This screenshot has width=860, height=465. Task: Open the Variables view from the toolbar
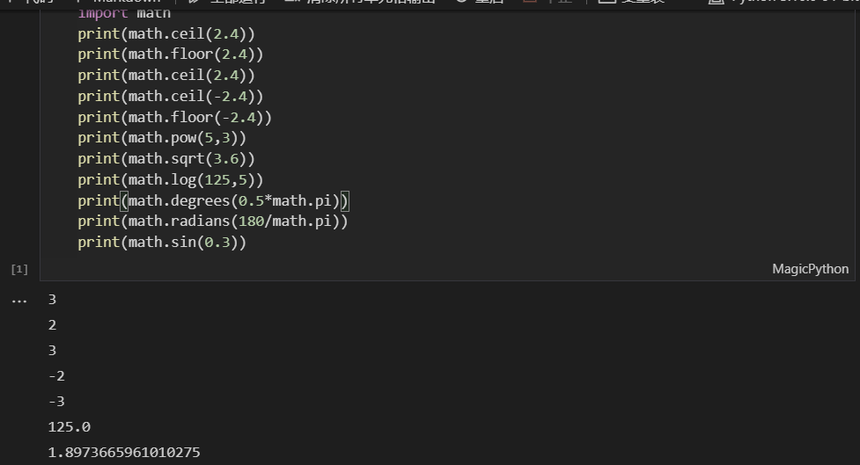(632, 3)
